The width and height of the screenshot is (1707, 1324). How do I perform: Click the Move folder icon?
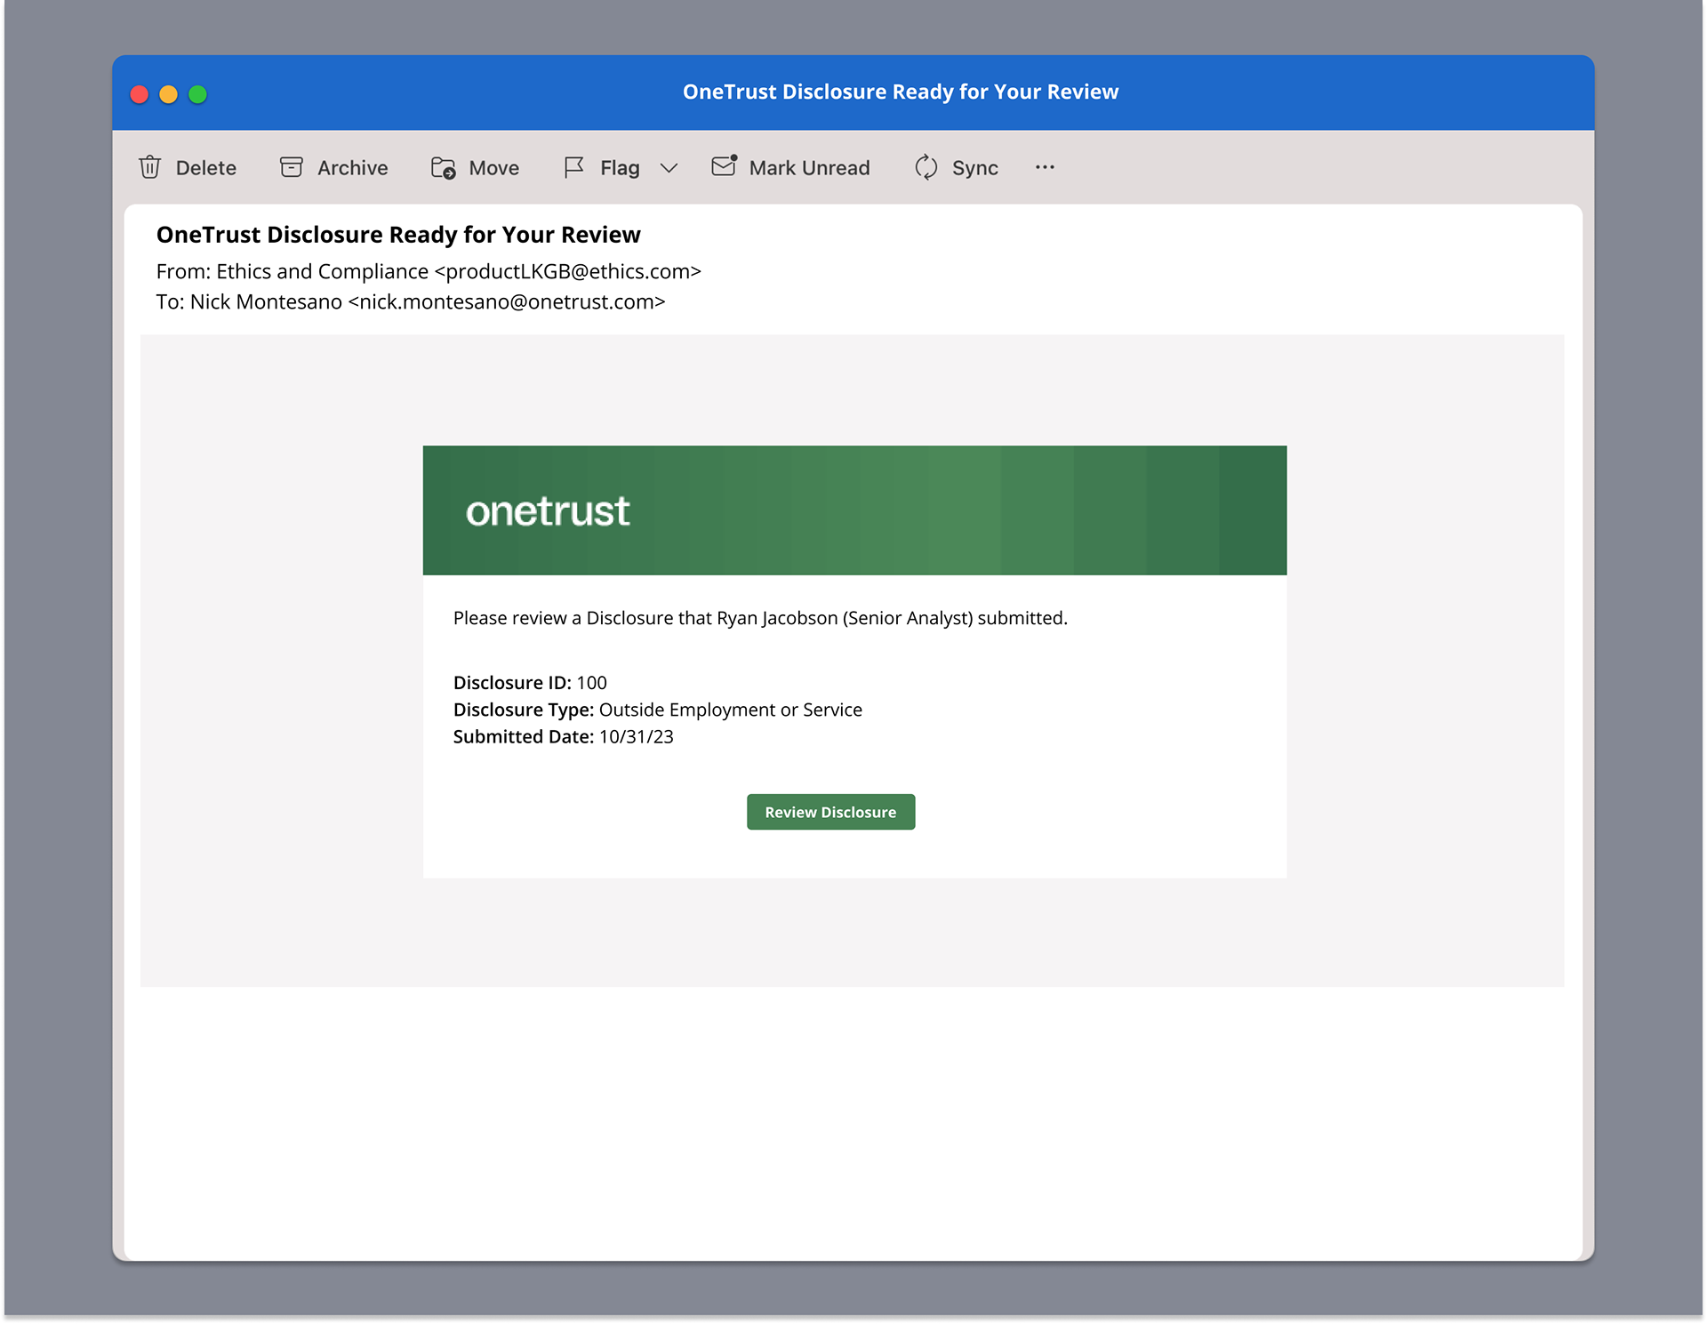pos(443,167)
